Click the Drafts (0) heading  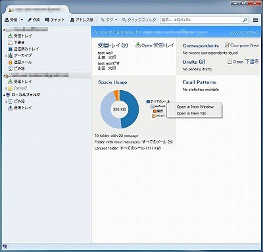[194, 62]
